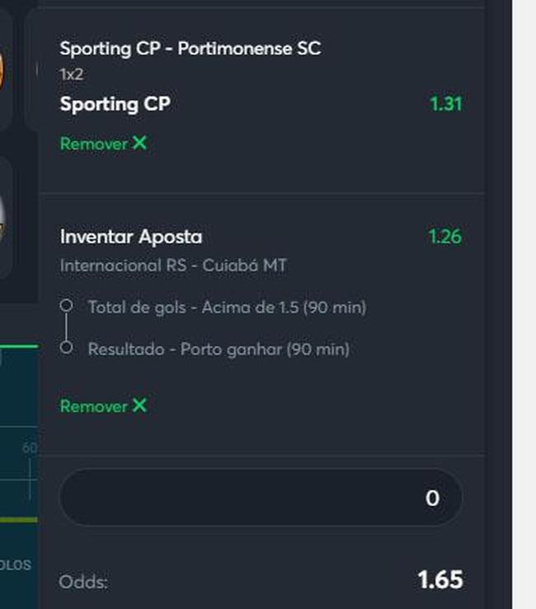The width and height of the screenshot is (536, 609).
Task: Select the Total de gols Acima de 1.5 leg
Action: coord(227,307)
